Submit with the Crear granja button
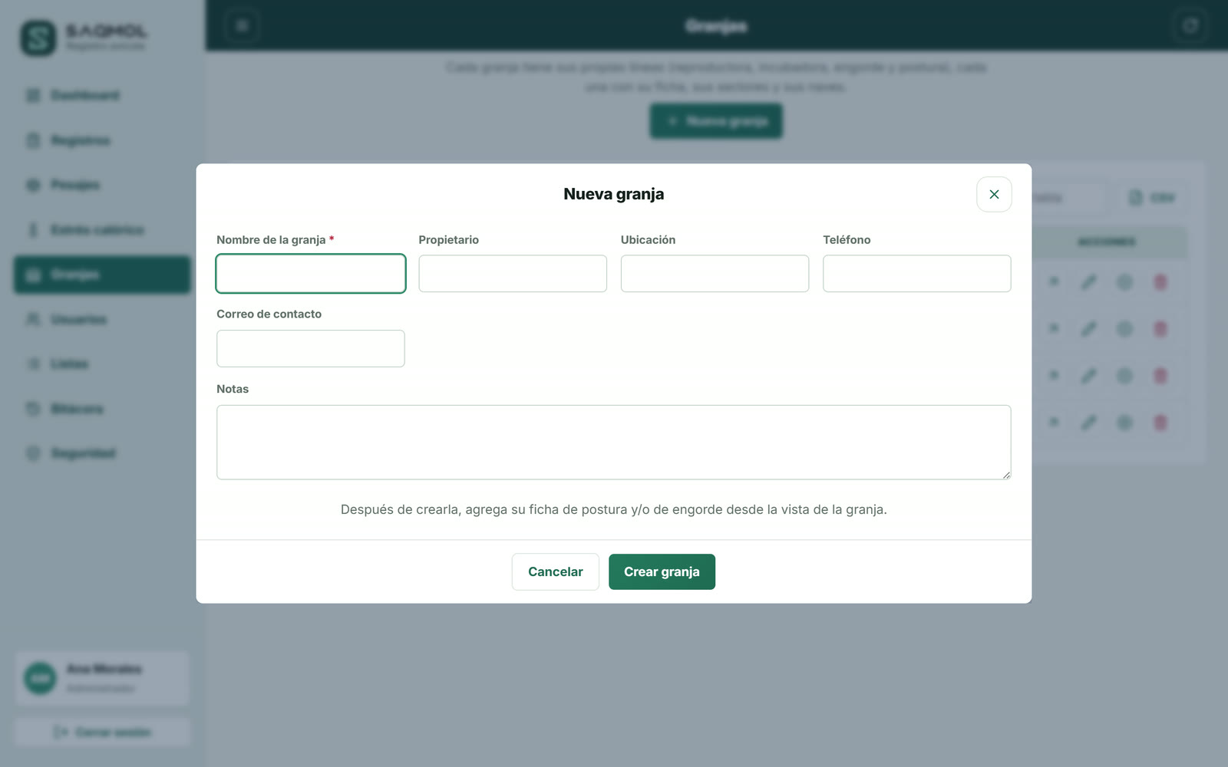Image resolution: width=1228 pixels, height=767 pixels. [x=662, y=571]
